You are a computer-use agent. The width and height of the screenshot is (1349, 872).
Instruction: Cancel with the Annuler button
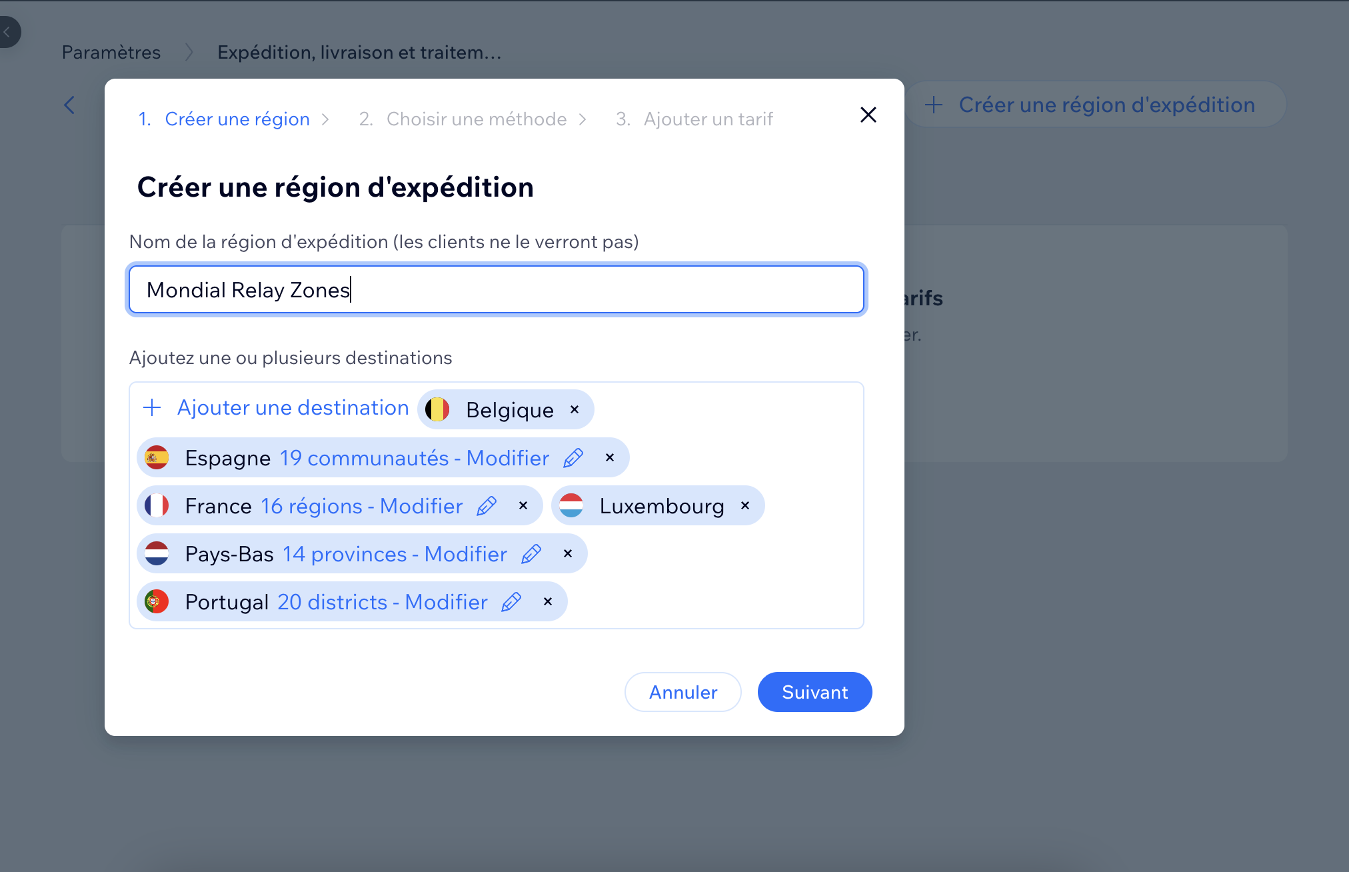click(682, 692)
